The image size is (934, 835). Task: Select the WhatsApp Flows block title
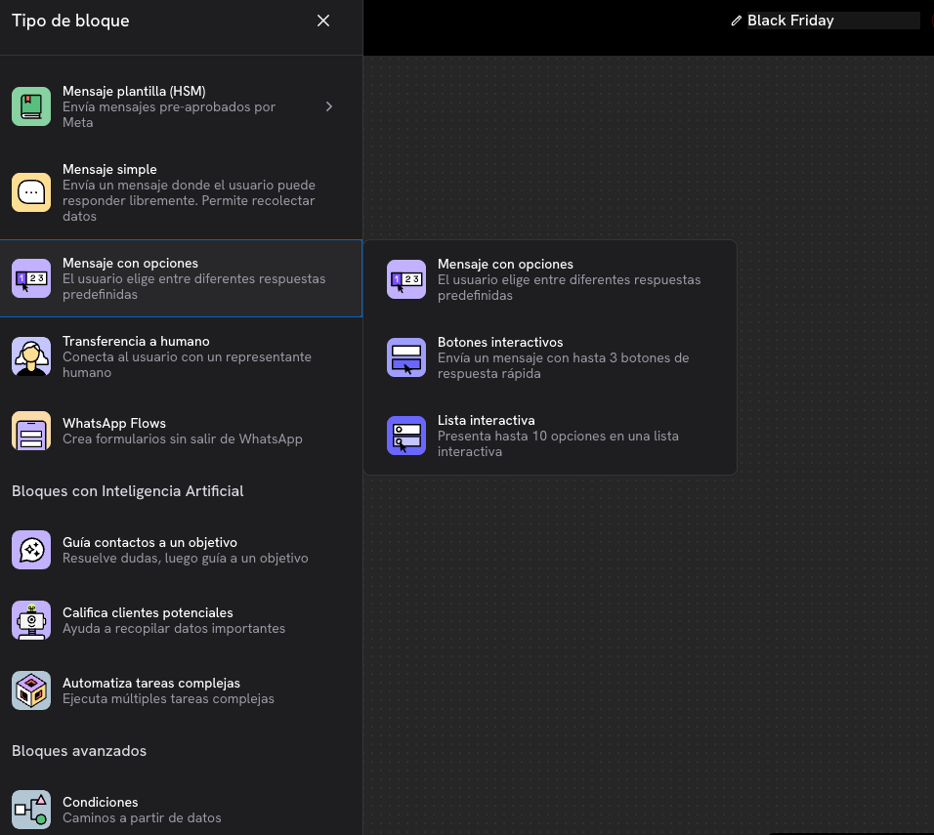click(114, 424)
